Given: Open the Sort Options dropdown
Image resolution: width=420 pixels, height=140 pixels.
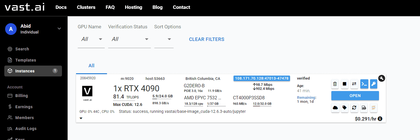Looking at the screenshot, I should click(164, 39).
